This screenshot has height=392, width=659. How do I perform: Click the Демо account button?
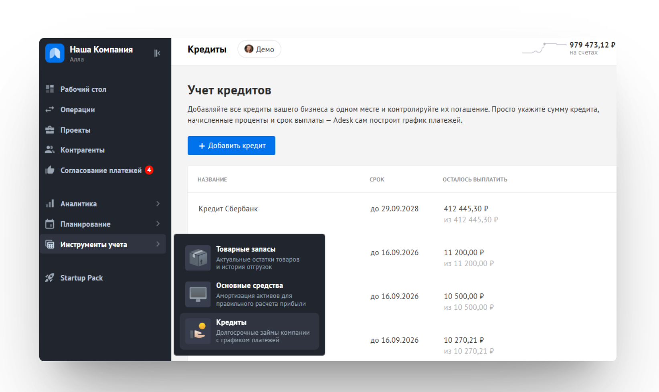pos(259,49)
